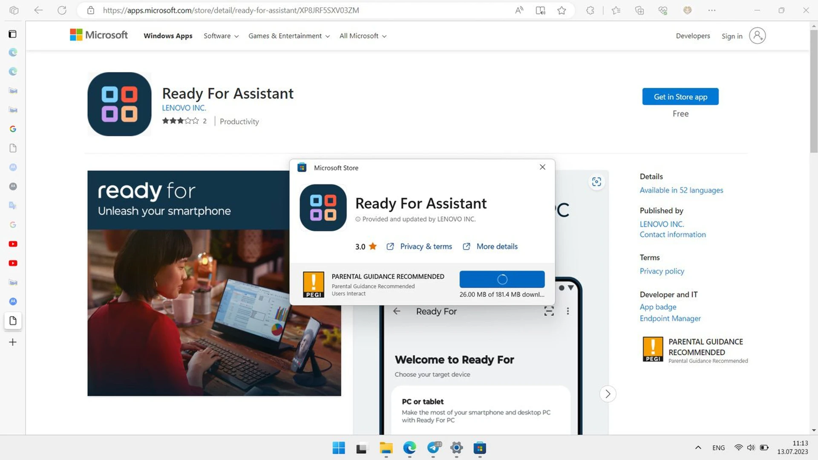Open Edge Settings and more menu
818x460 pixels.
[712, 10]
